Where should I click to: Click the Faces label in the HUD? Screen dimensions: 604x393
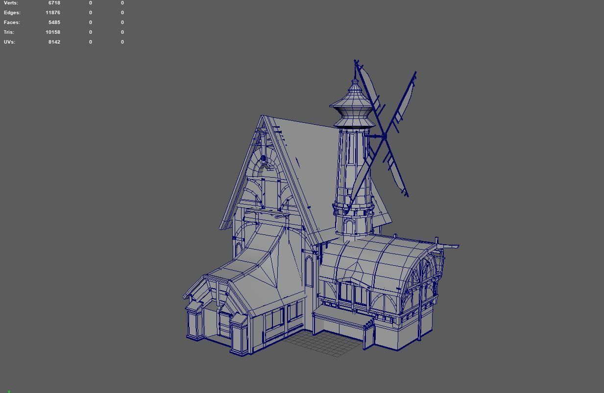(12, 23)
